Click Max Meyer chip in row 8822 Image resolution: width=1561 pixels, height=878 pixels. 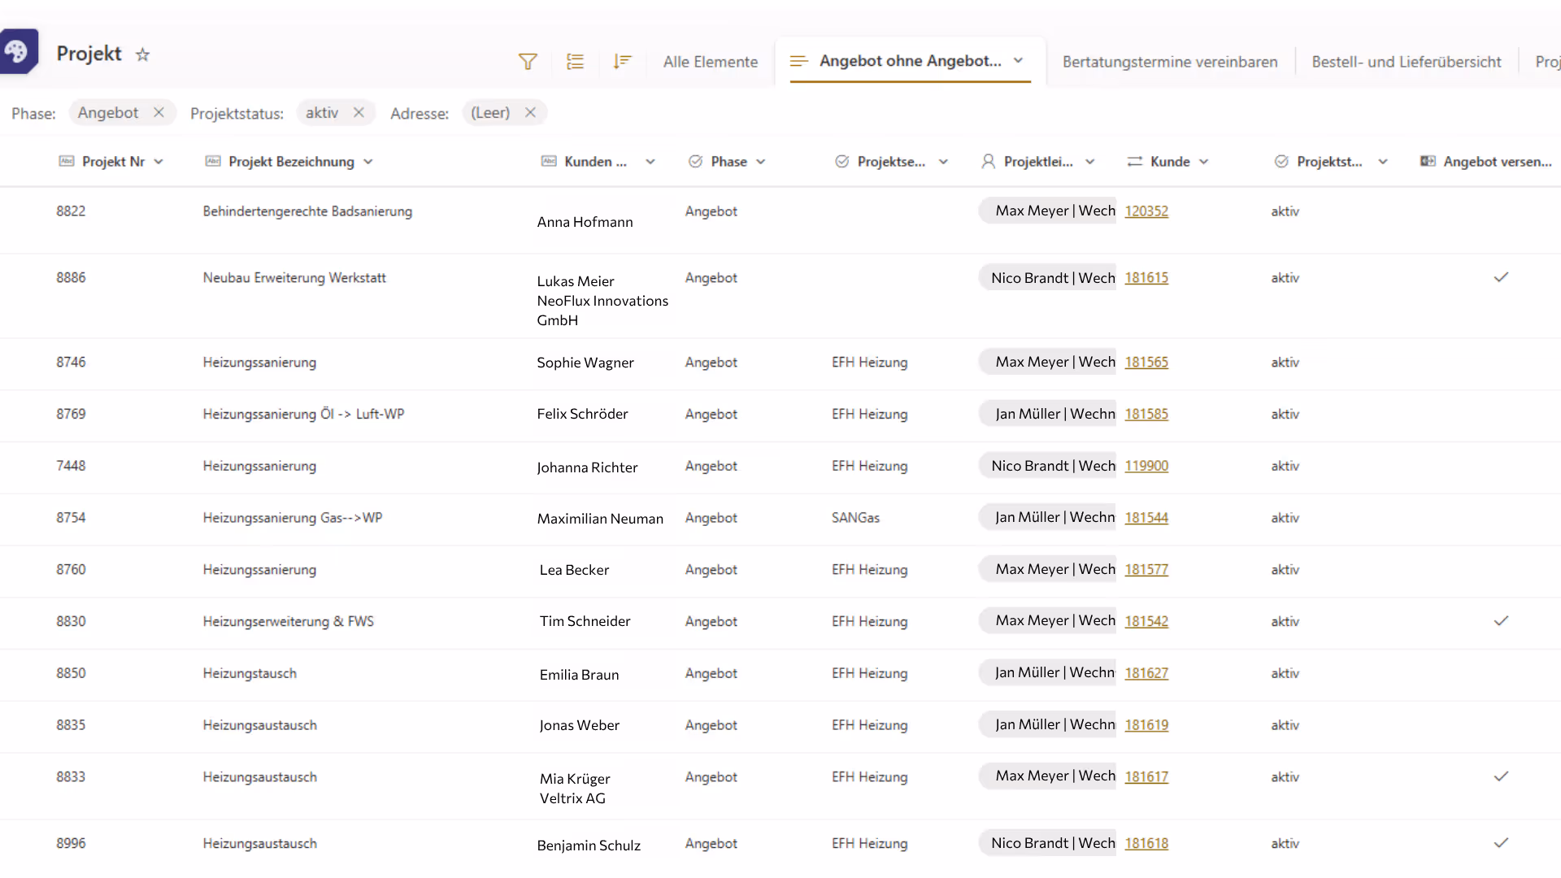pos(1048,211)
